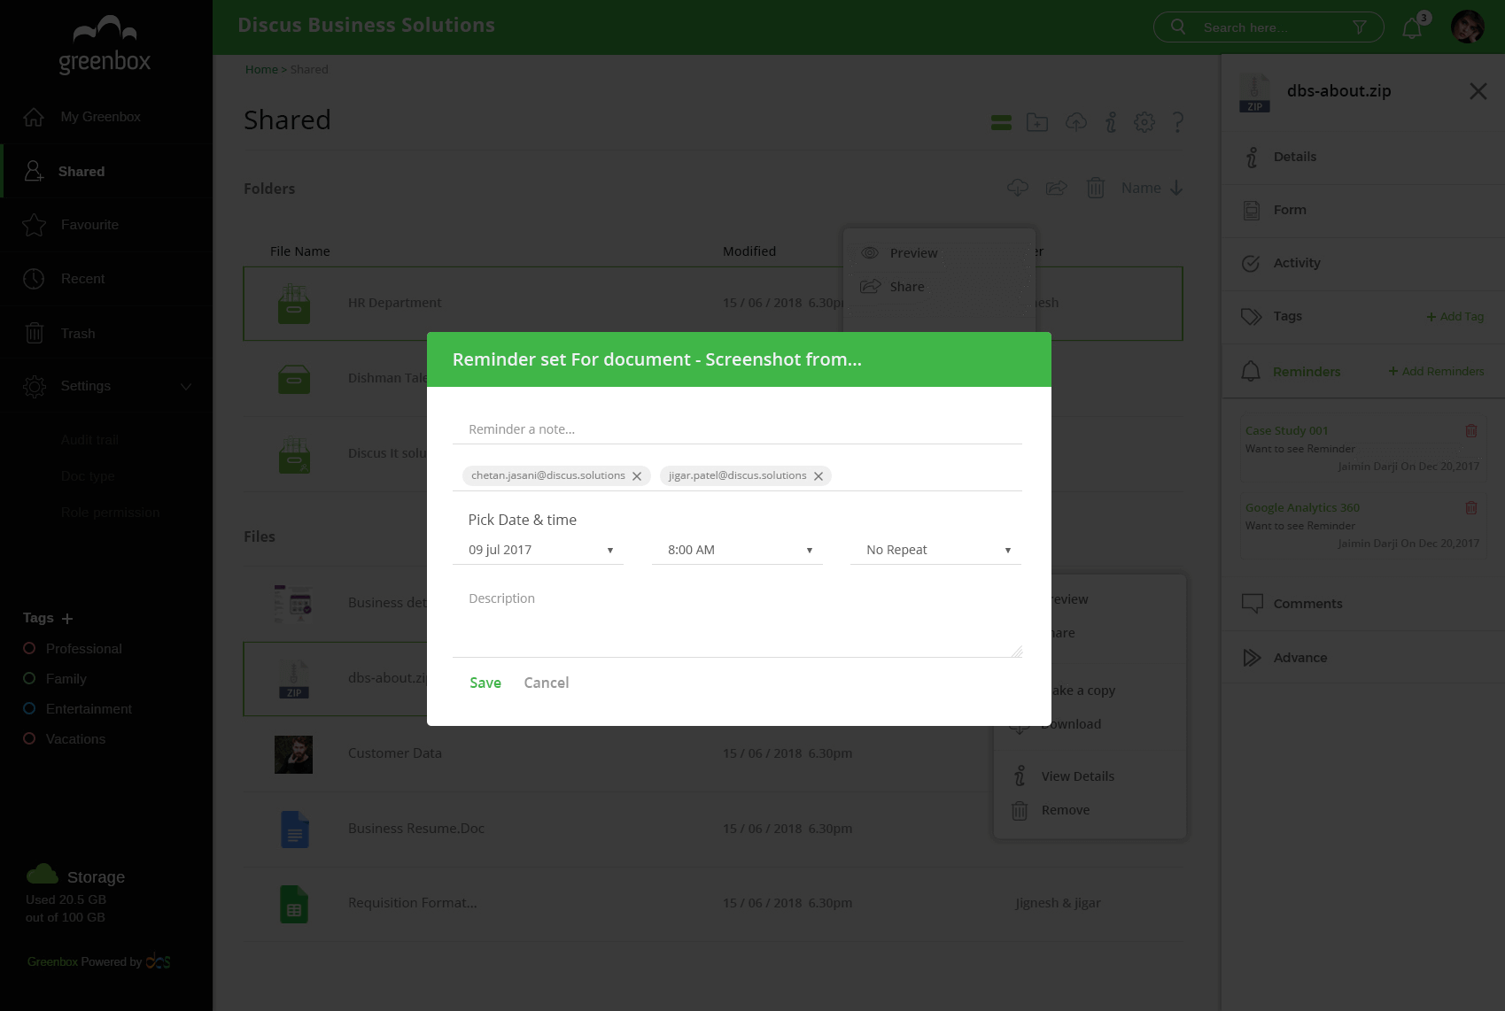Open the No Repeat dropdown
Screen dimensions: 1505x1011
point(937,550)
